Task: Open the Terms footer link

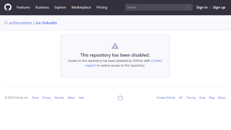Action: coord(35,98)
